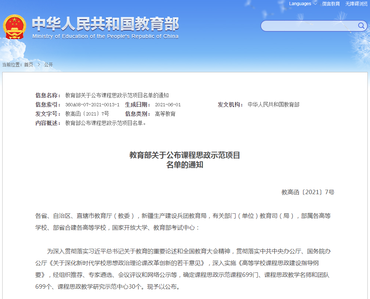
Task: Click the 教高函〔2021〕7号 document number link
Action: click(308, 192)
